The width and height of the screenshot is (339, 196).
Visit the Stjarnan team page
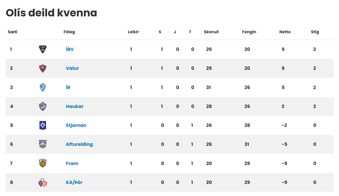[x=76, y=125]
